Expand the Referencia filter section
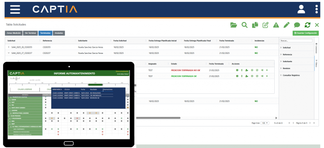The width and height of the screenshot is (324, 148). click(281, 54)
